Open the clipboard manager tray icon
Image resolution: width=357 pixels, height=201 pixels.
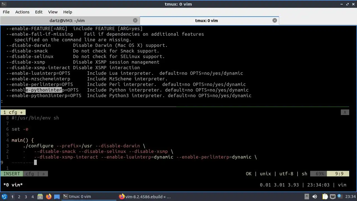pyautogui.click(x=325, y=197)
